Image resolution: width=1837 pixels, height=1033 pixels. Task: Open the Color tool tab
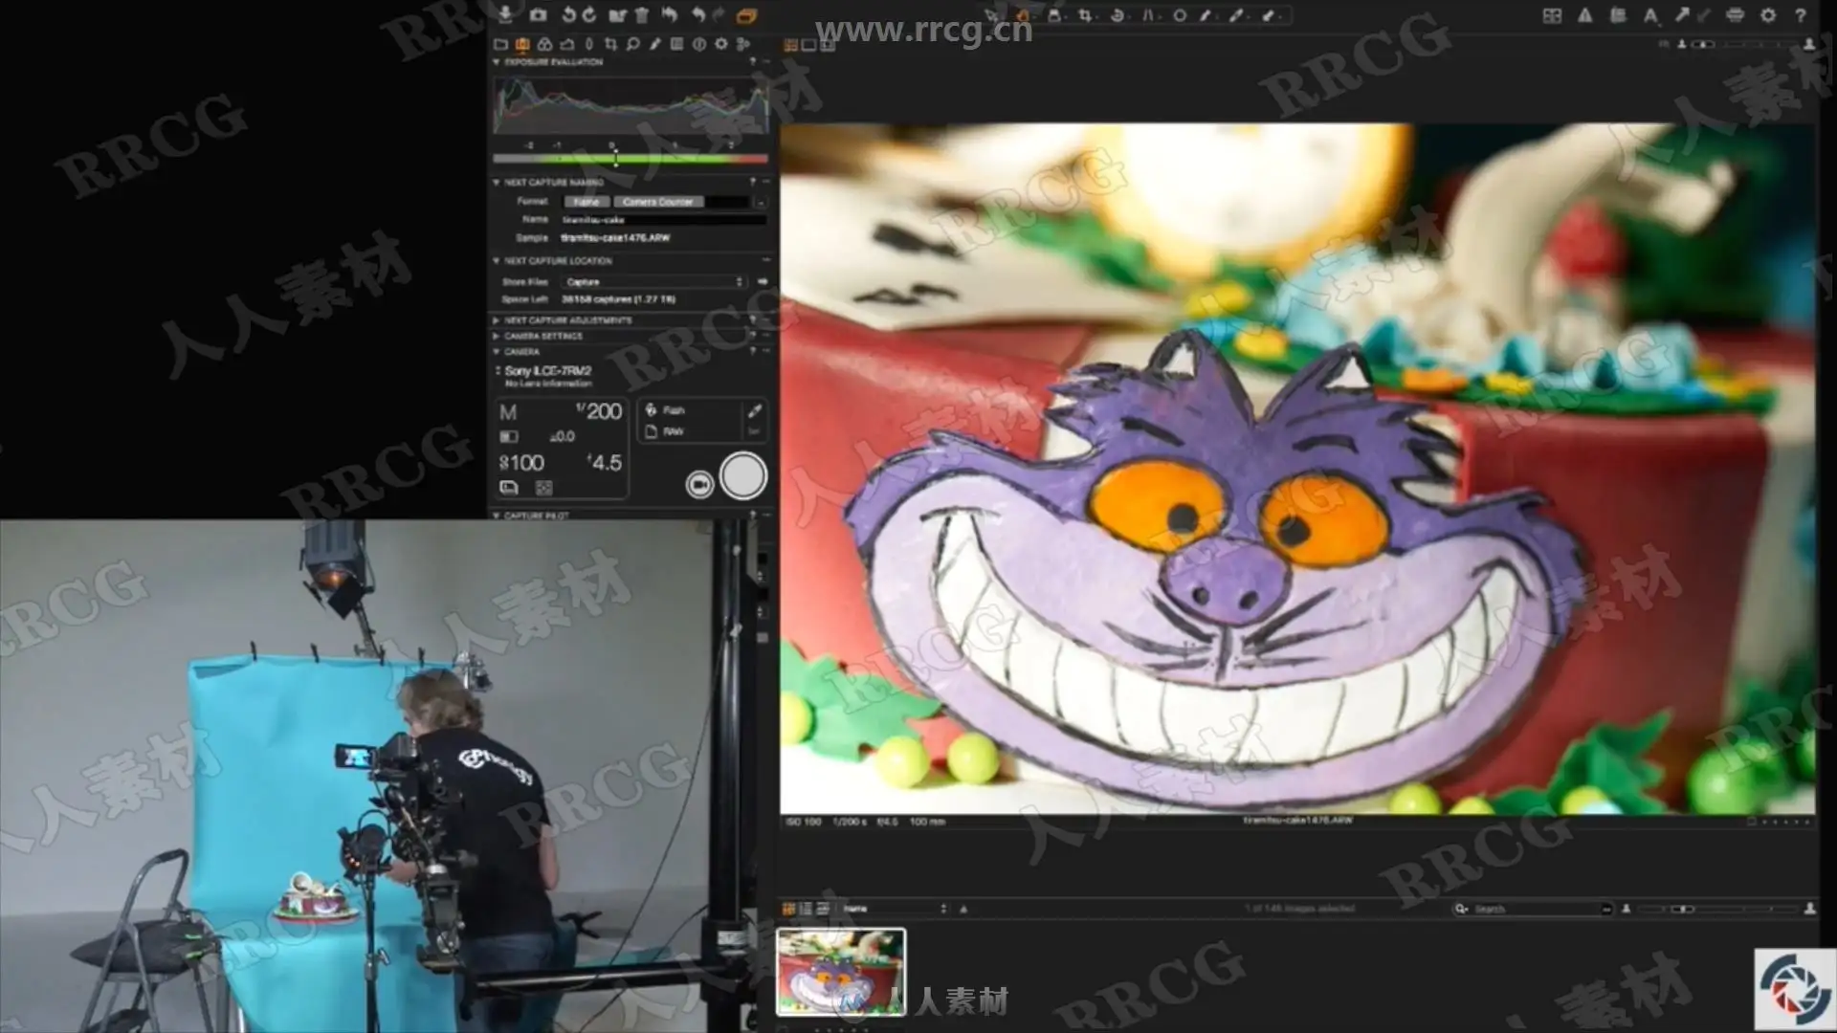544,44
